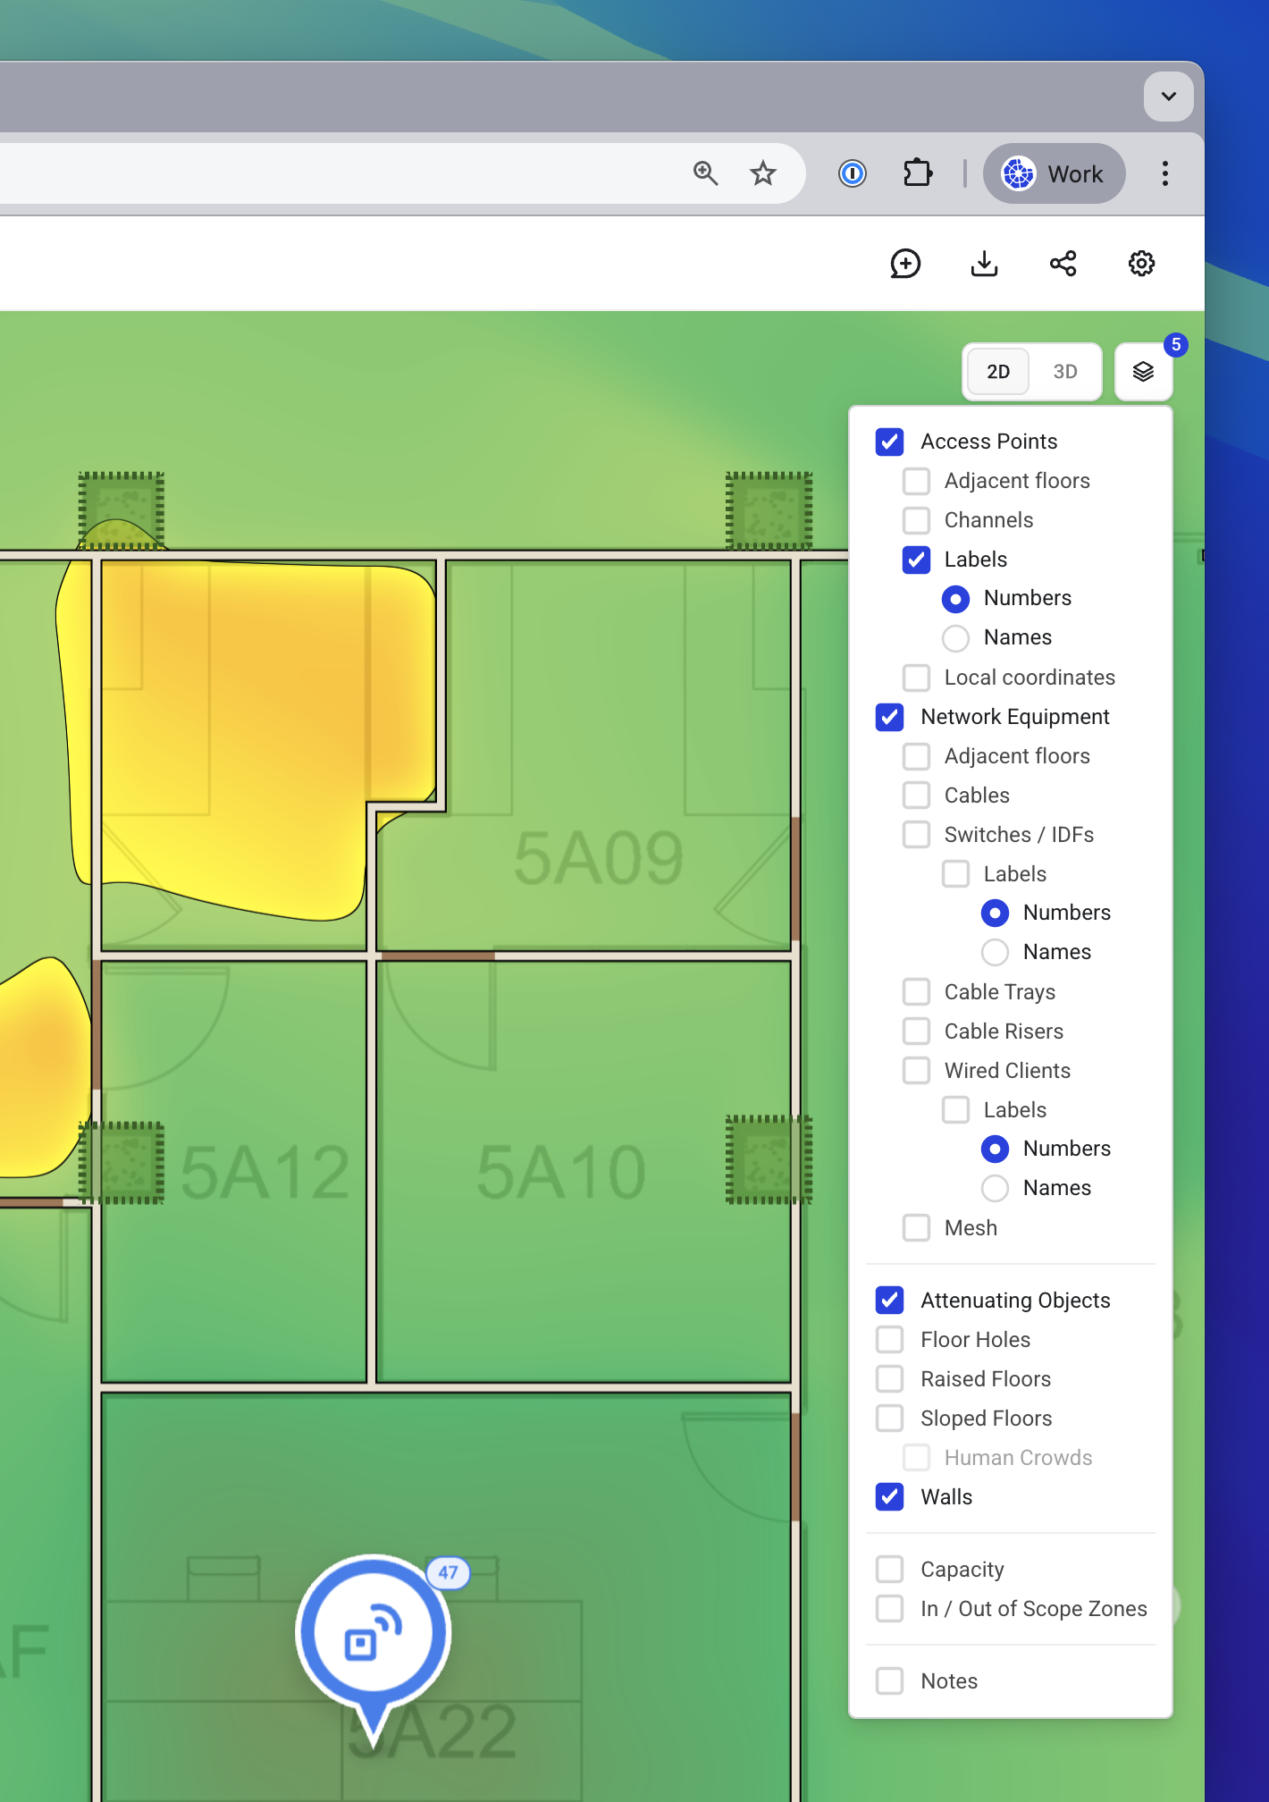
Task: Expand the browser tab search chevron
Action: click(x=1168, y=97)
